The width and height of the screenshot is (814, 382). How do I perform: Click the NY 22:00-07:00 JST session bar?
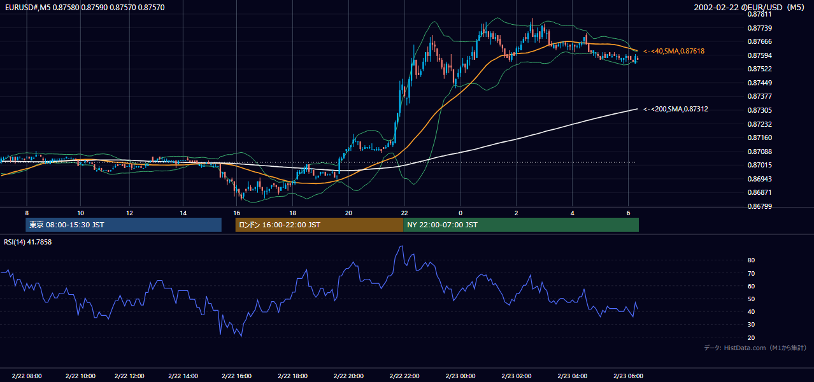point(521,225)
